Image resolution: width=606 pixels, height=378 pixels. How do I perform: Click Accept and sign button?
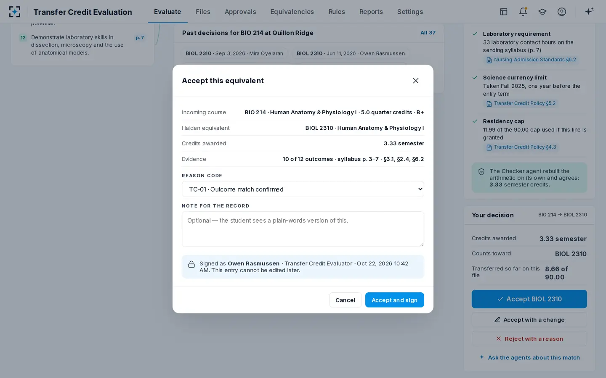pyautogui.click(x=395, y=300)
